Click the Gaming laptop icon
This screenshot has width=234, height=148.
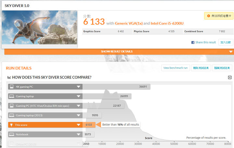12,96
